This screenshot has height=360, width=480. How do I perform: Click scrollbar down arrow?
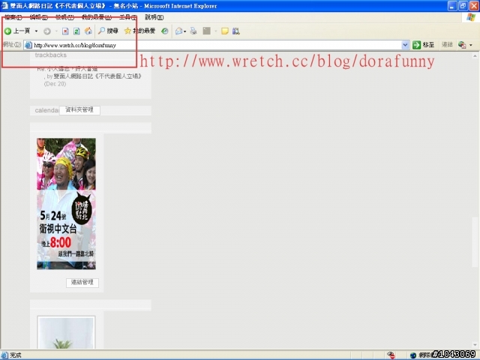click(475, 345)
